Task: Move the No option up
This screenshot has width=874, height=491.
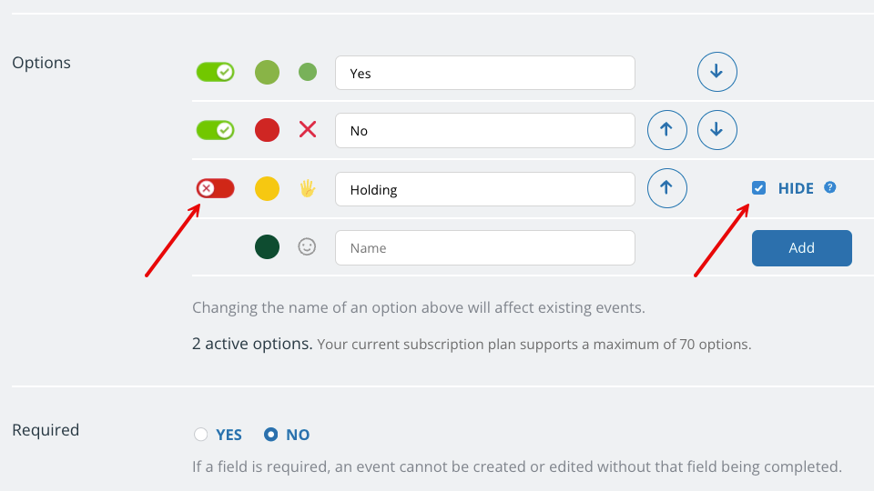Action: point(666,130)
